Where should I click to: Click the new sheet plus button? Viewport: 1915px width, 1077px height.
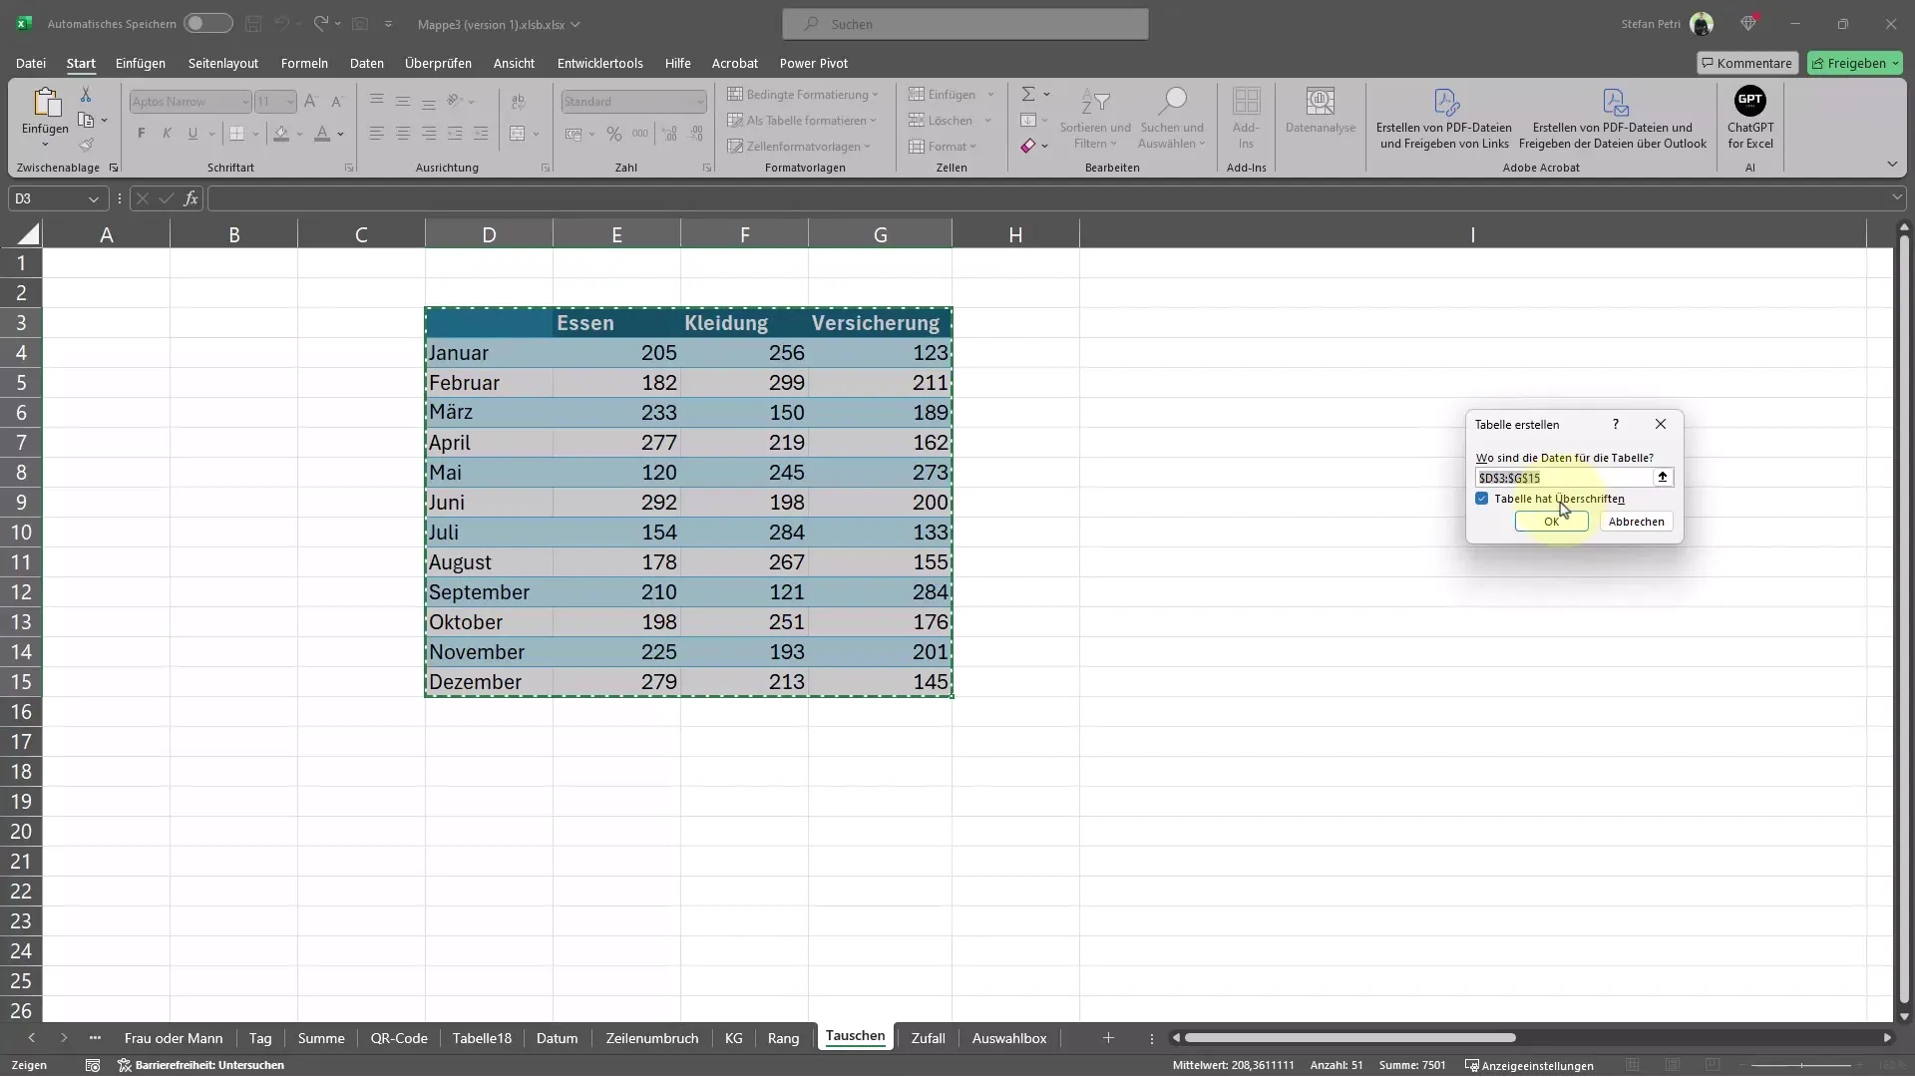pyautogui.click(x=1108, y=1038)
